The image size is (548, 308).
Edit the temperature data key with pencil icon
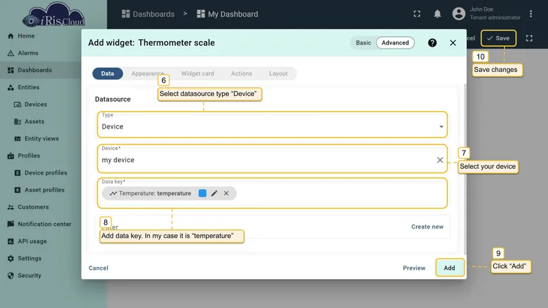click(214, 193)
